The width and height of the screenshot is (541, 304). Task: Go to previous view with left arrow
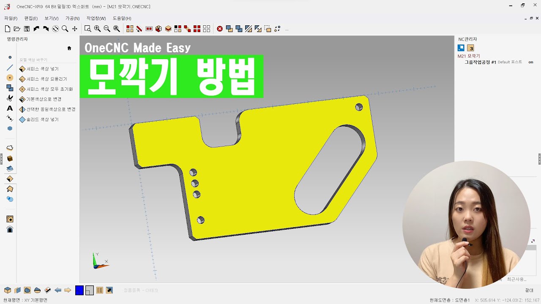click(58, 290)
